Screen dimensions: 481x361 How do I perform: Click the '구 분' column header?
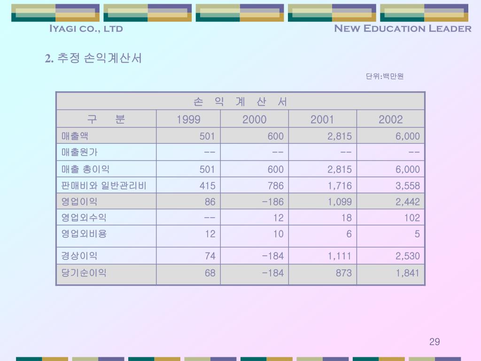pyautogui.click(x=106, y=119)
